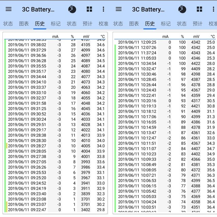The width and height of the screenshot is (217, 217).
Task: Tap the 10:34:54 entry with 4422 mV
Action: tap(166, 64)
